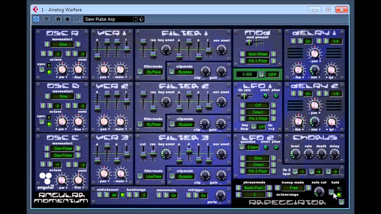381x214 pixels.
Task: Enable Write automation (W) button
Action: [x=68, y=19]
